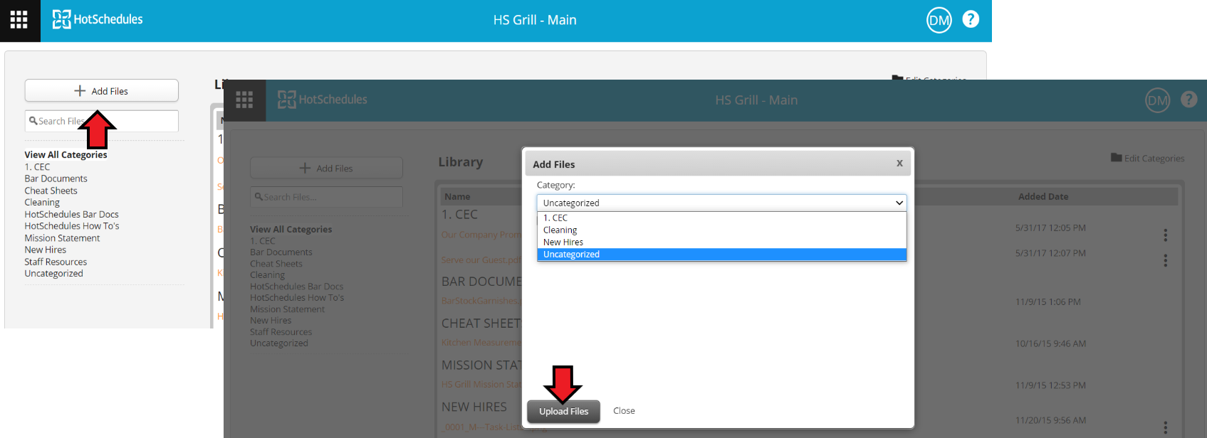1207x438 pixels.
Task: Click dimmed app grid icon in front window
Action: point(244,100)
